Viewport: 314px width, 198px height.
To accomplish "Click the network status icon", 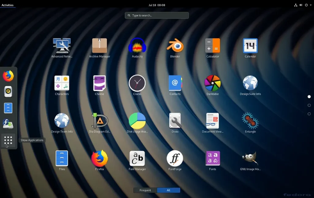I will 296,5.
